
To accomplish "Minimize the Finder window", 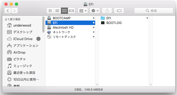I will (x=11, y=4).
